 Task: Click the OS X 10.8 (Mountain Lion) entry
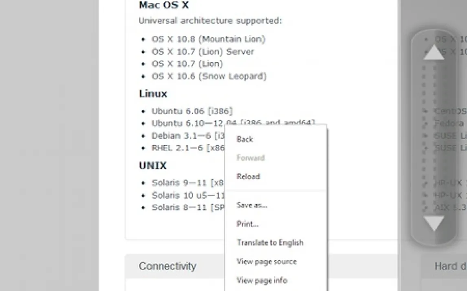[208, 39]
